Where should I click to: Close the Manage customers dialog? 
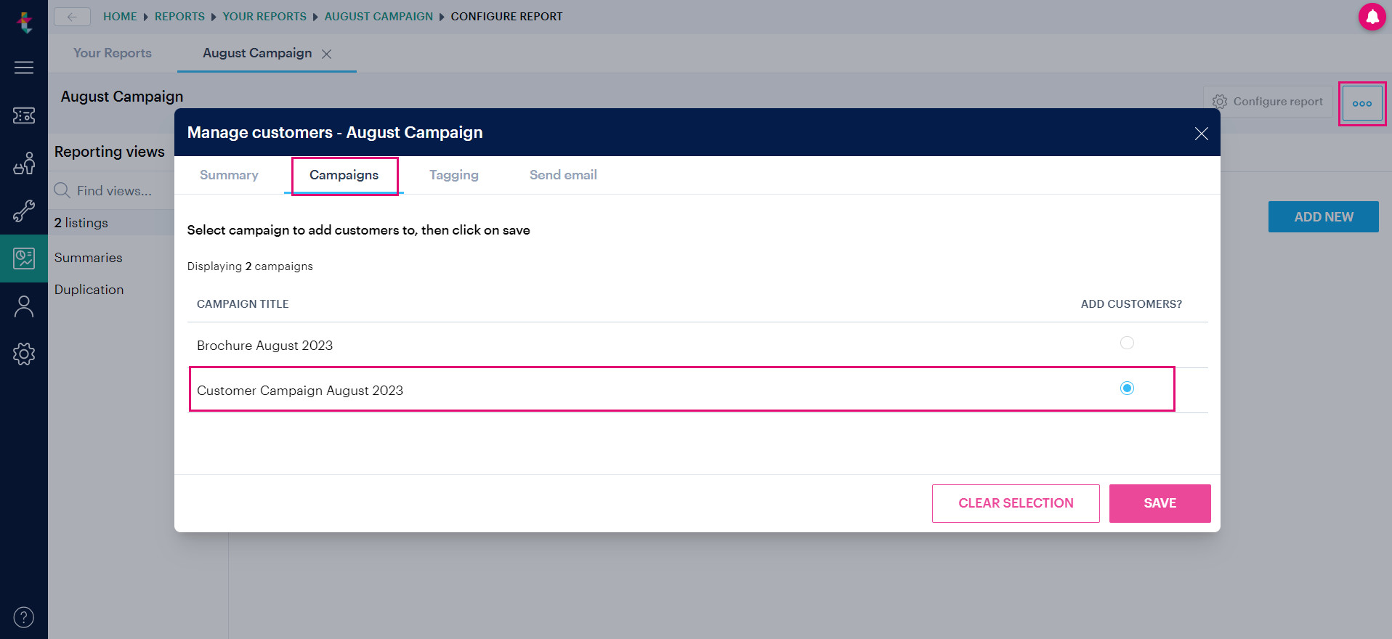[x=1202, y=134]
